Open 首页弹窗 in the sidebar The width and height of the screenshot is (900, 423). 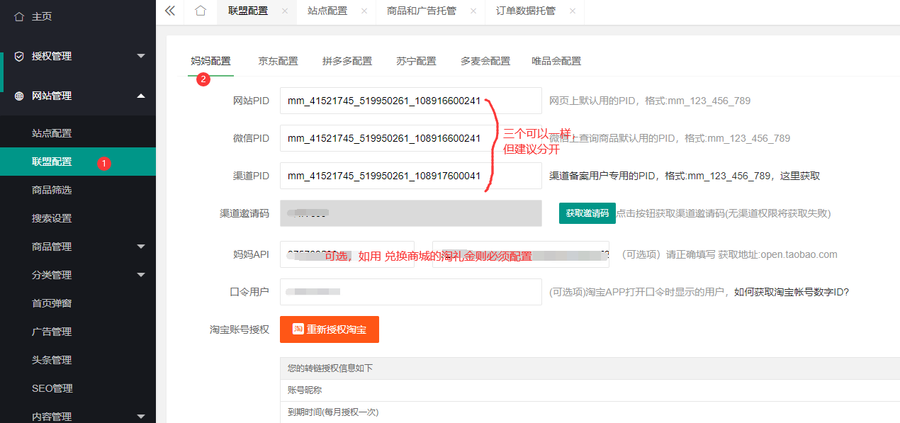tap(52, 303)
